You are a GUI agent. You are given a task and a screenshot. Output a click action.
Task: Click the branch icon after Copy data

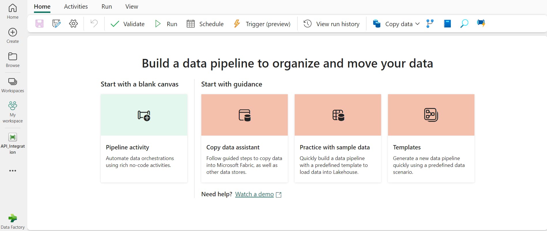(430, 24)
